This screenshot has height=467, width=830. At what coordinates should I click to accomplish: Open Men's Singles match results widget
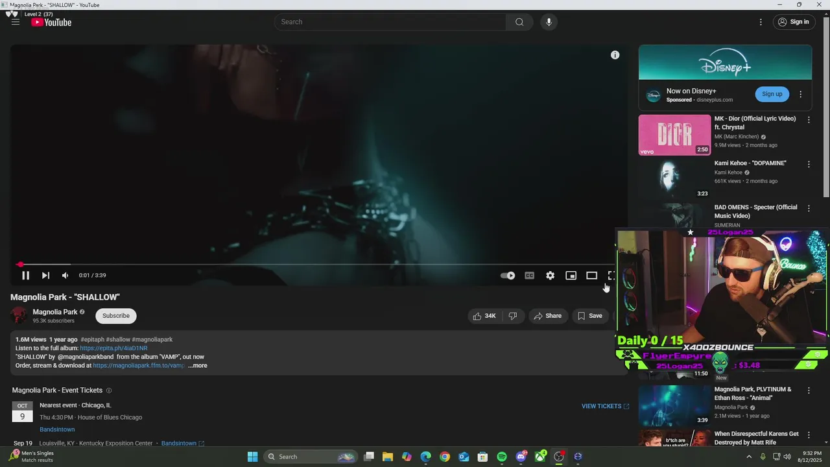[x=31, y=457]
